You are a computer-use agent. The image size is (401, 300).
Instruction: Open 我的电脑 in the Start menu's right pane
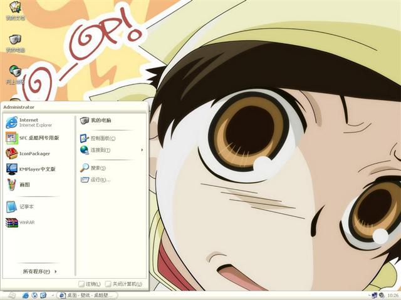pos(112,121)
